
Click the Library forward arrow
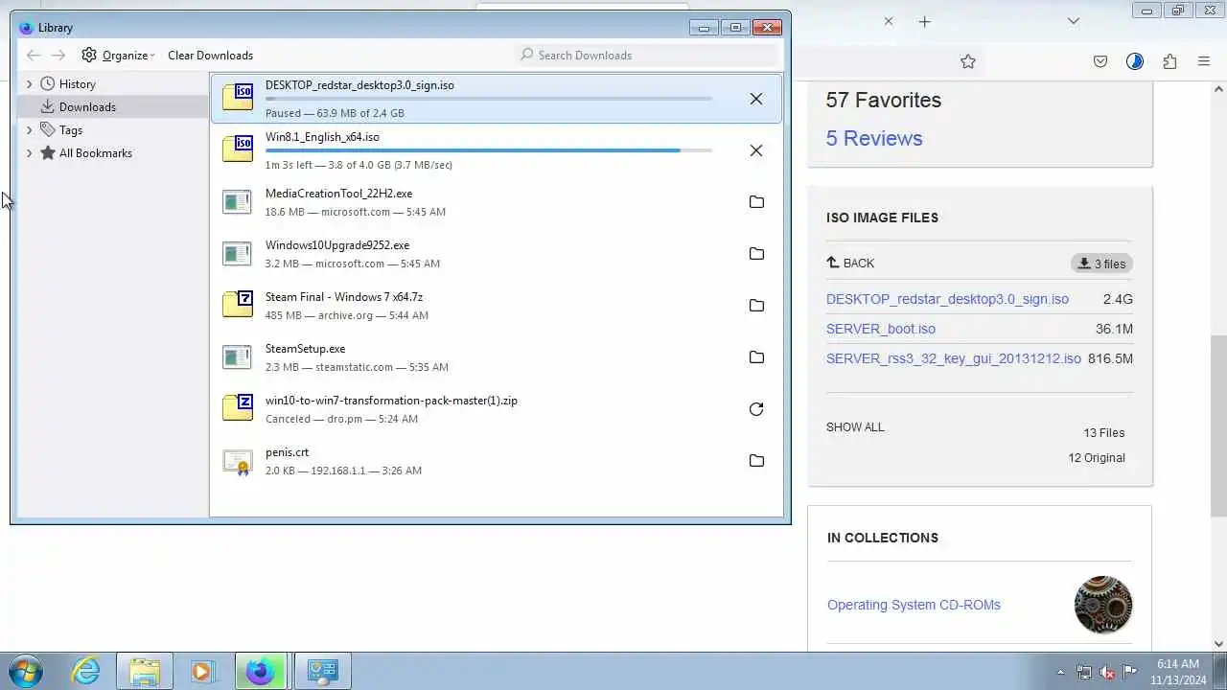click(x=58, y=56)
